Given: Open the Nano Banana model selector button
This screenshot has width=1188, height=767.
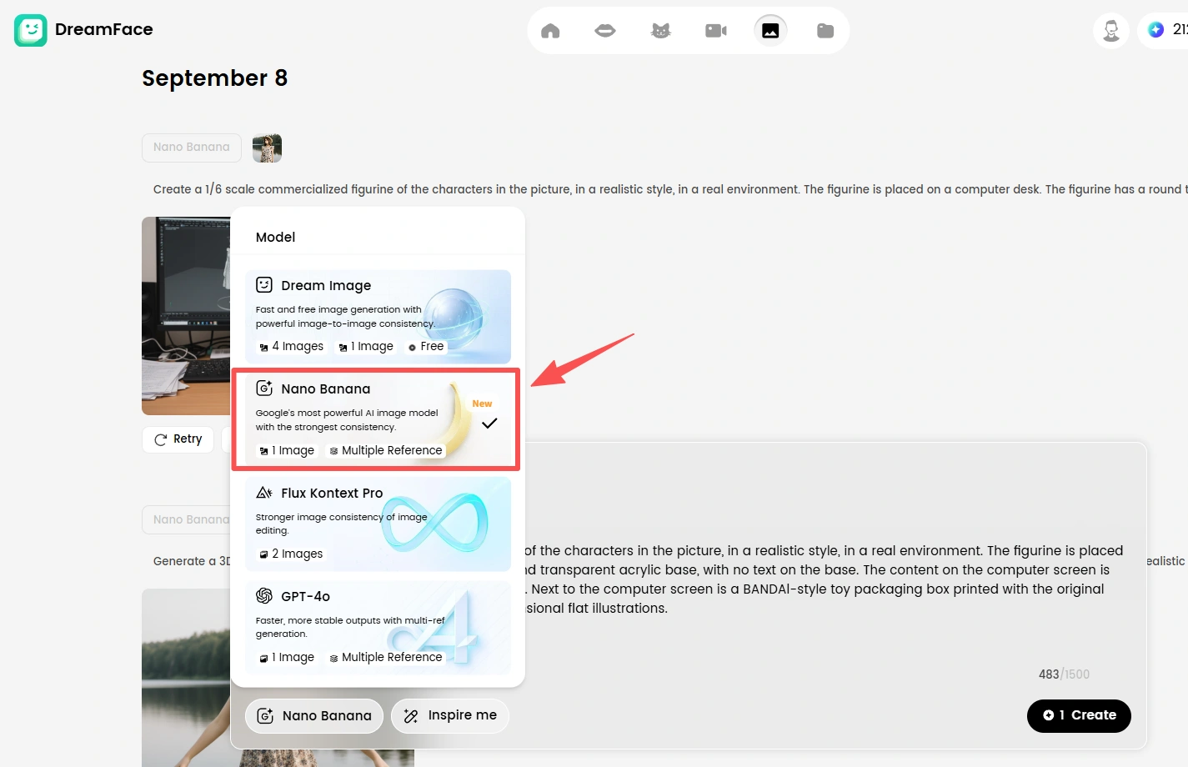Looking at the screenshot, I should point(314,715).
